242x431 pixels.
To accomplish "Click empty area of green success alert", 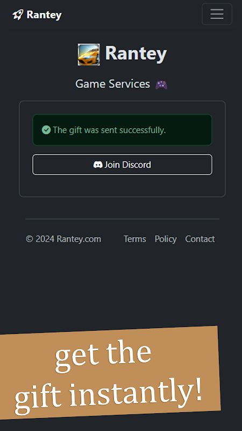I will coord(189,130).
